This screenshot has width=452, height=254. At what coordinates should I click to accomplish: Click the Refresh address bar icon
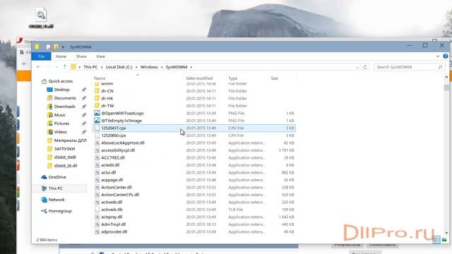pyautogui.click(x=365, y=67)
